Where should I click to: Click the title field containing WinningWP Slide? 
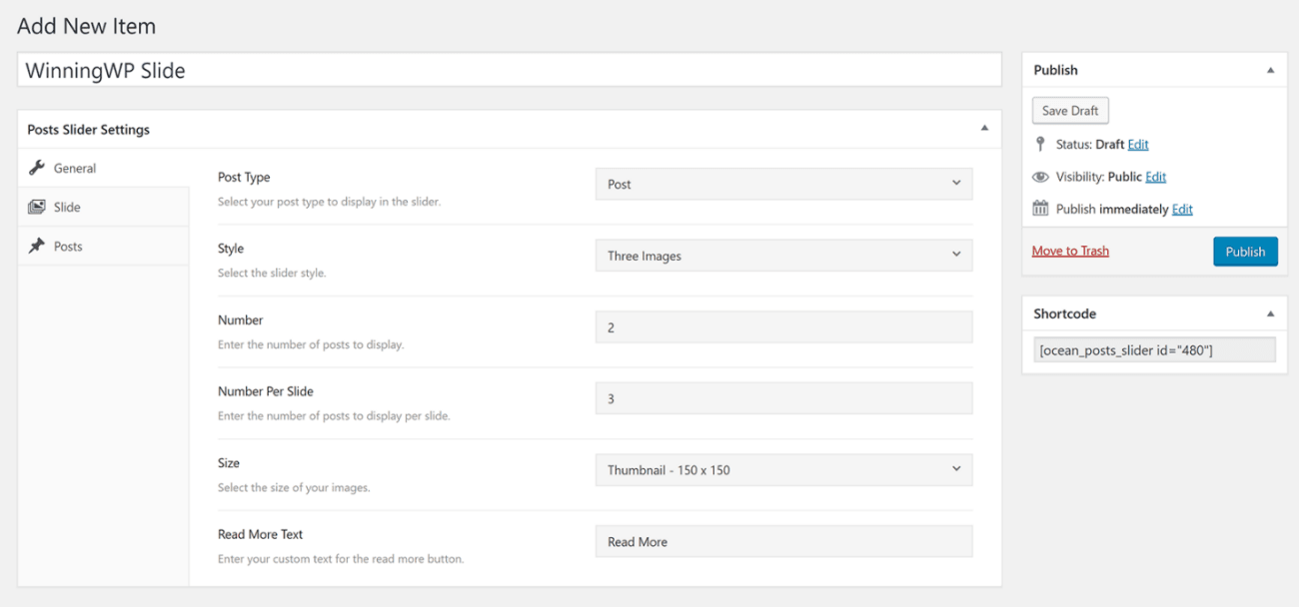[510, 70]
